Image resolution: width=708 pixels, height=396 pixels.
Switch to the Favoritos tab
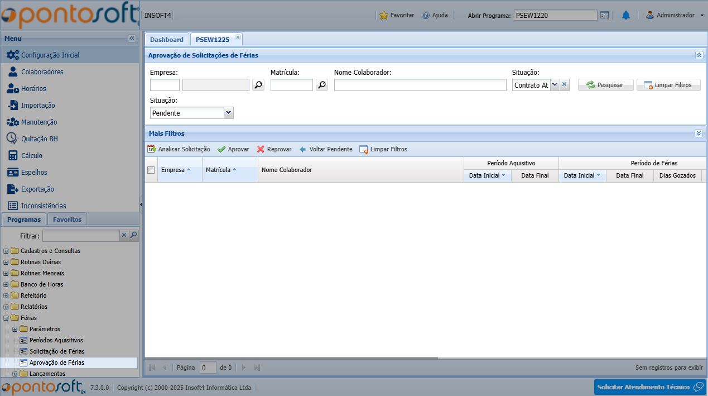67,220
